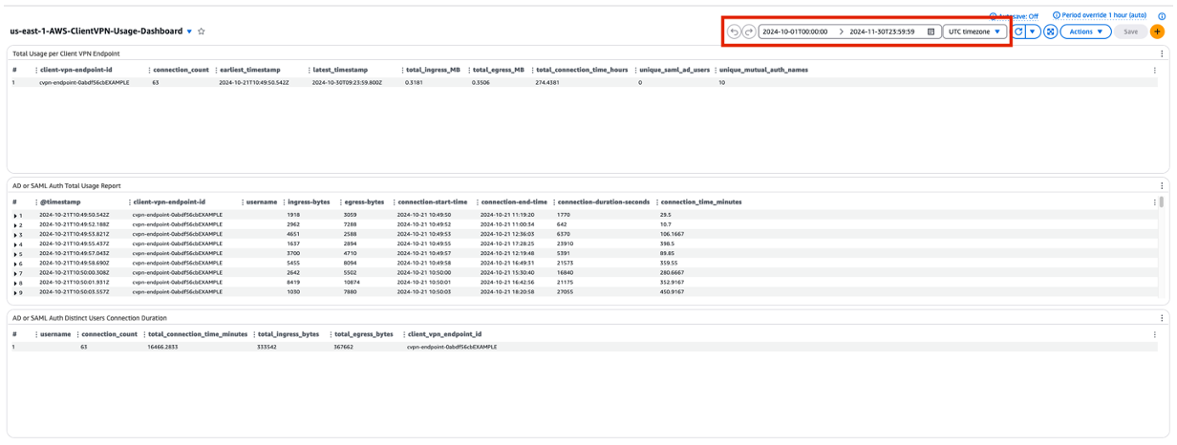Click the undo time range arrow
Viewport: 1177px width, 445px height.
pos(734,32)
